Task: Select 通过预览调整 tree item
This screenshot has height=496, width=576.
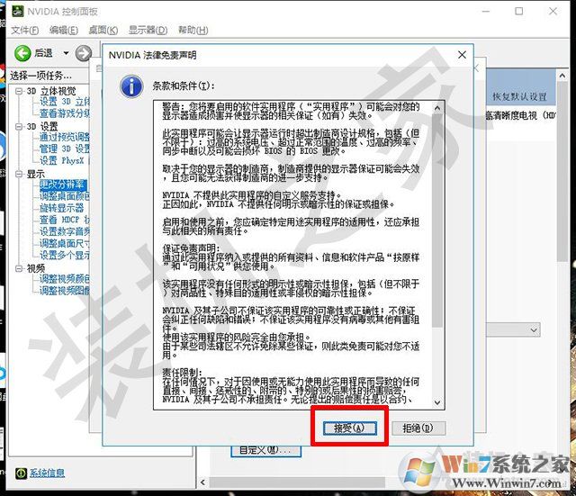Action: tap(64, 137)
